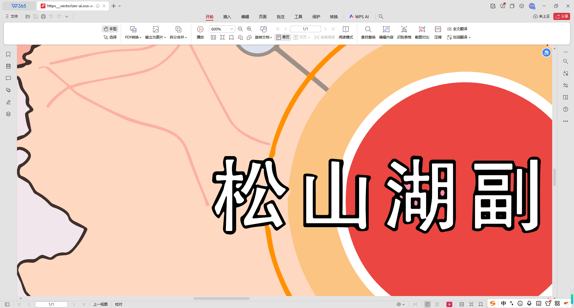Enable 单页 single page view
The height and width of the screenshot is (308, 574).
[283, 37]
